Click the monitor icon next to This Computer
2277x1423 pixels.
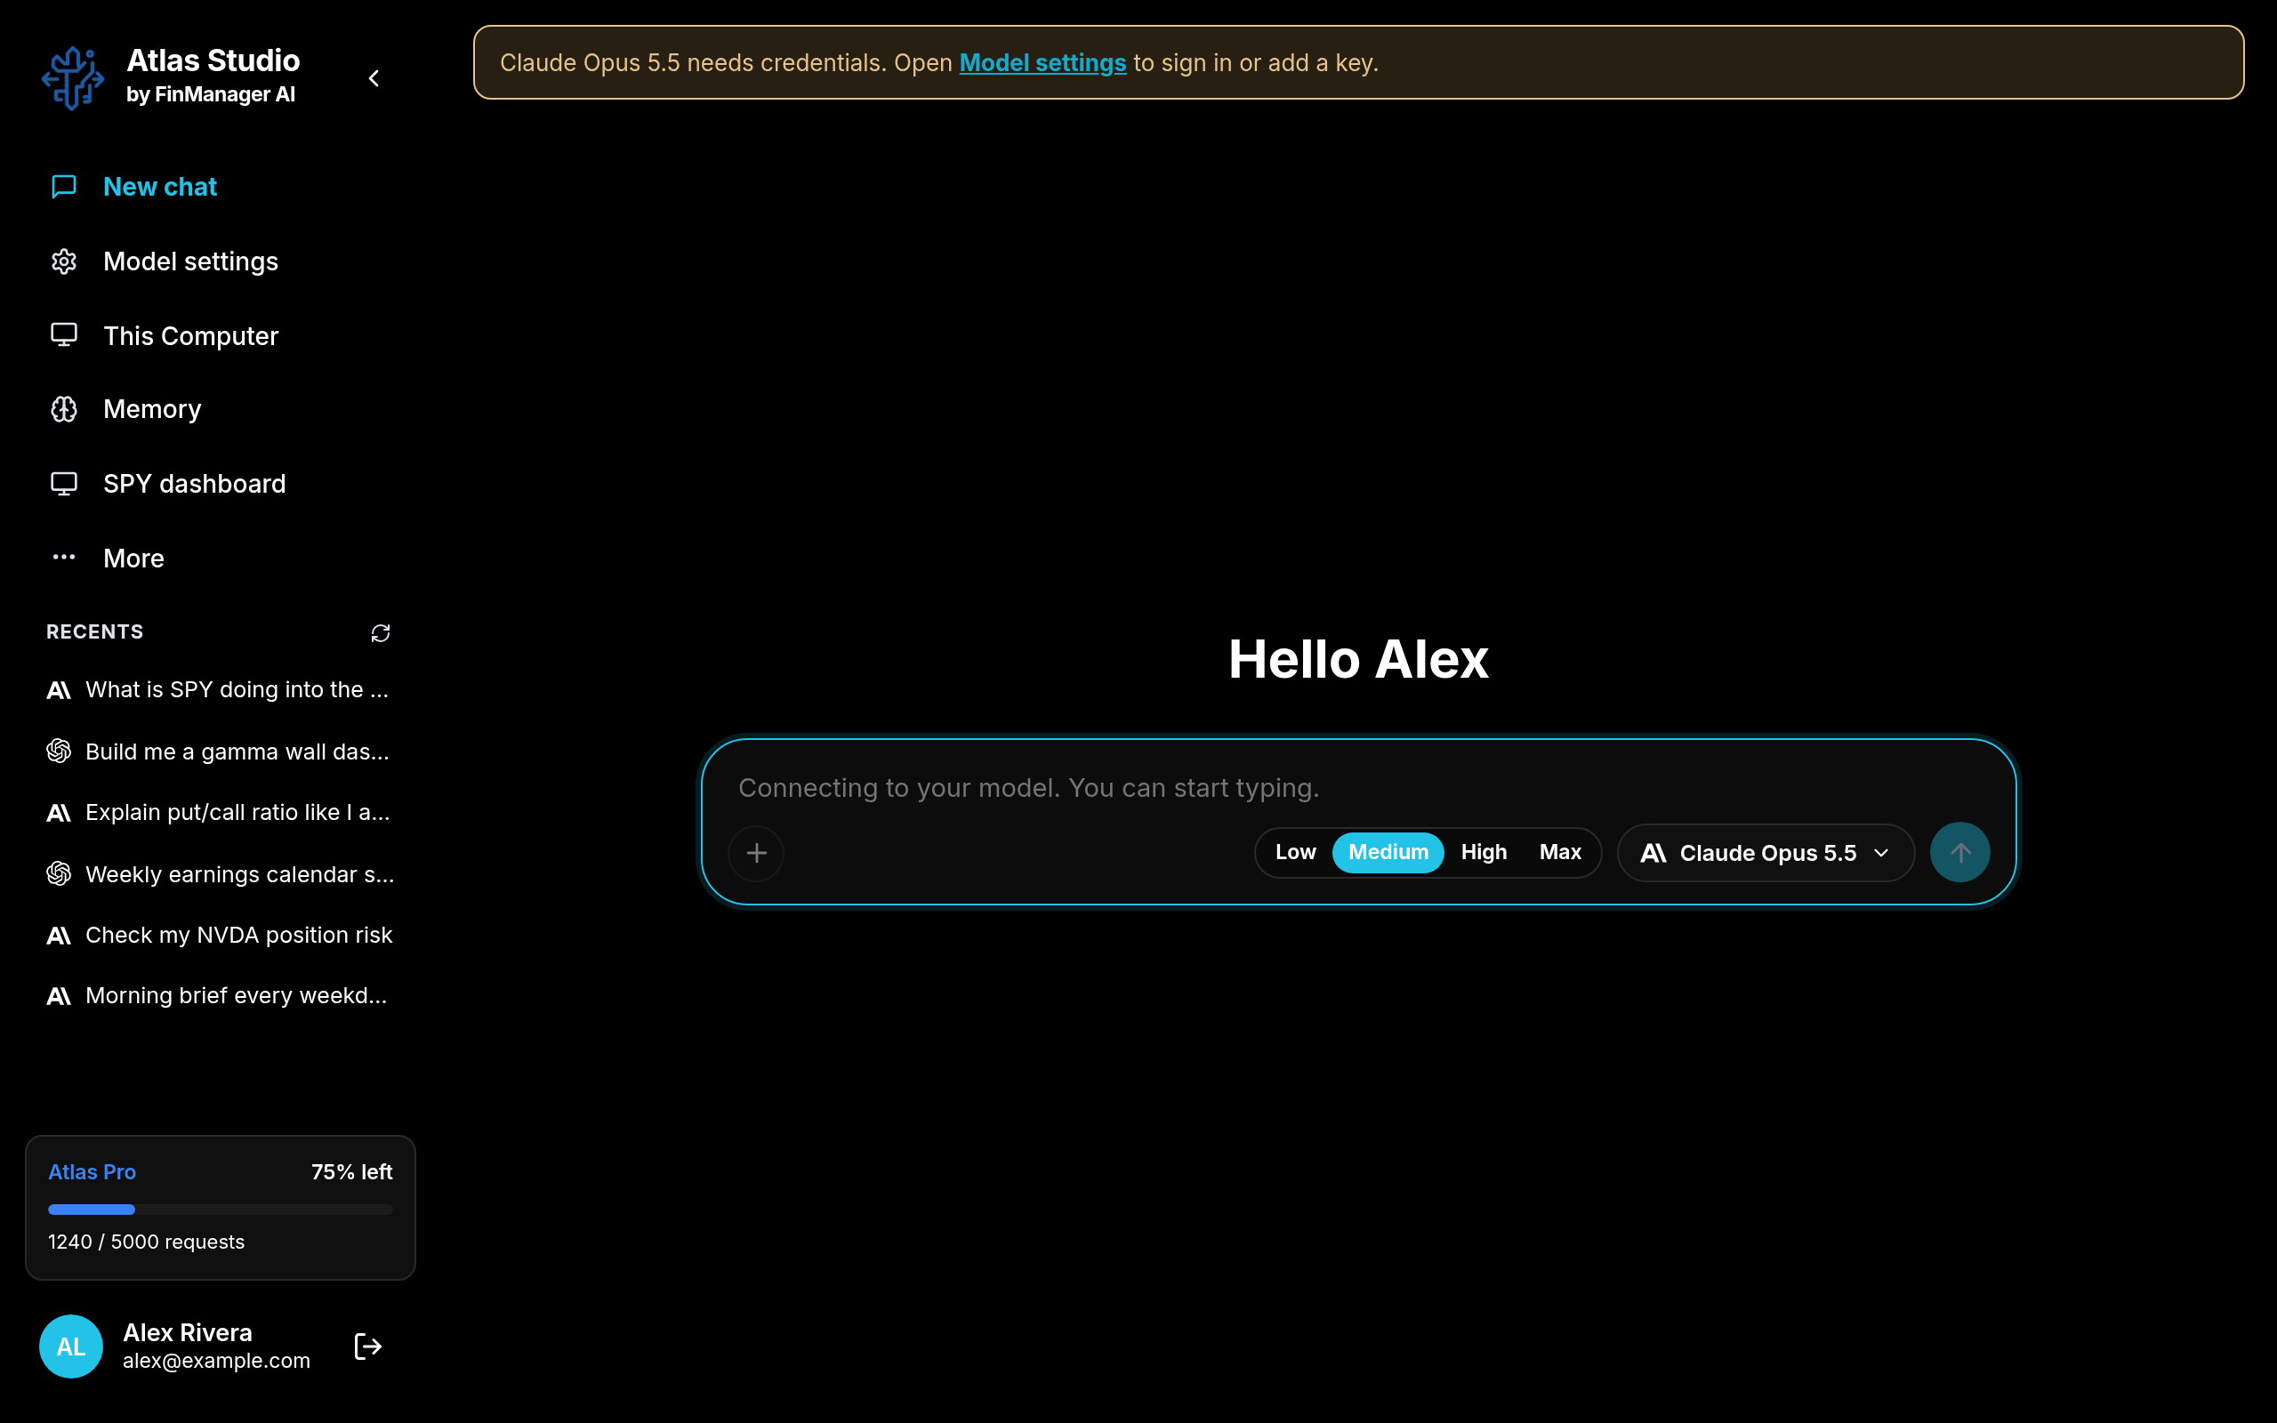click(x=64, y=335)
